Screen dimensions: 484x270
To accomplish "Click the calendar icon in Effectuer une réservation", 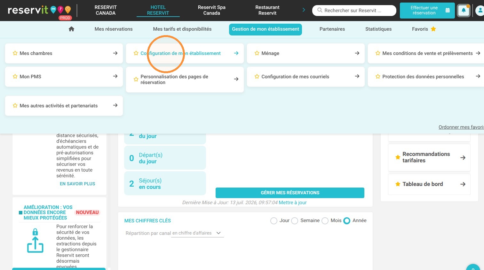I will (x=448, y=11).
